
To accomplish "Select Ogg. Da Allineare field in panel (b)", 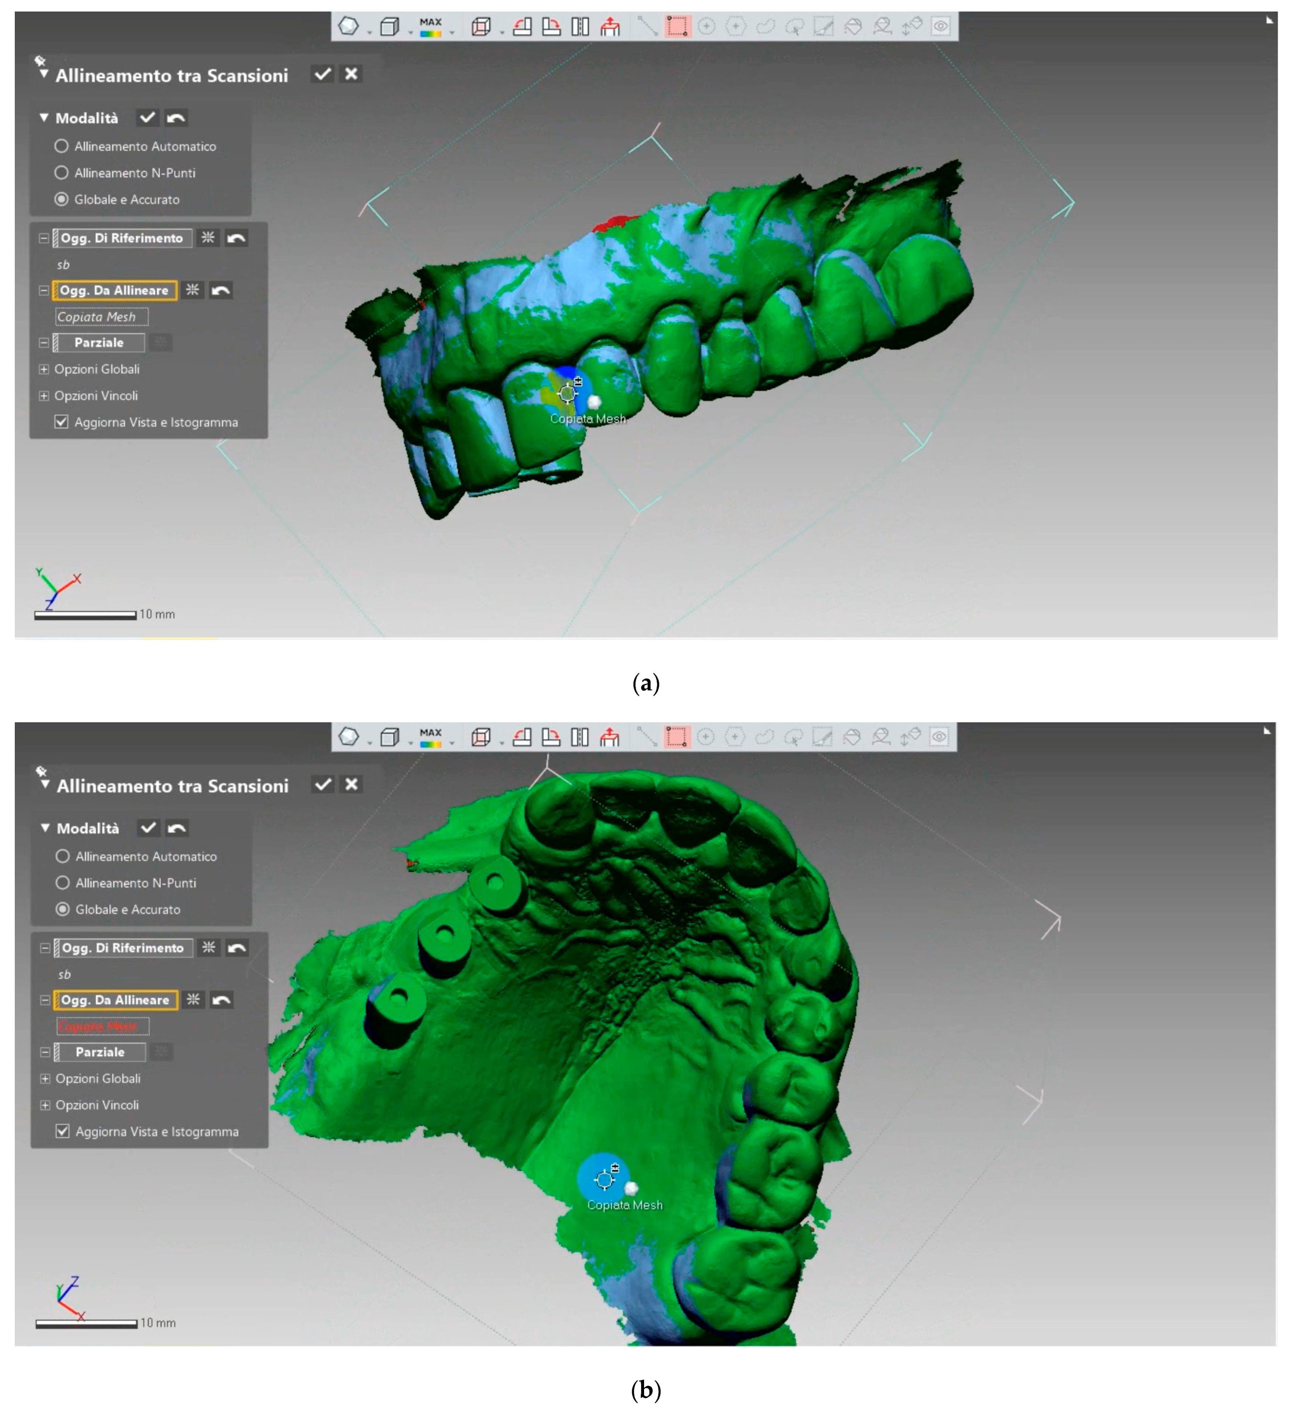I will tap(115, 999).
